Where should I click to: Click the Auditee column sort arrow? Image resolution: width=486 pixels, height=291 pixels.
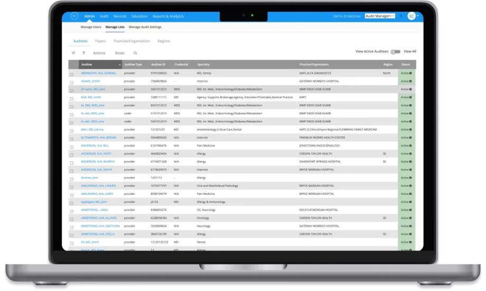[x=119, y=65]
